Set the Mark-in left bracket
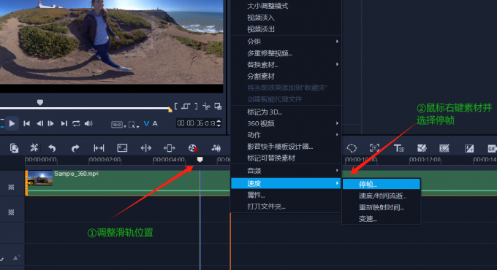The width and height of the screenshot is (497, 270). [x=176, y=107]
